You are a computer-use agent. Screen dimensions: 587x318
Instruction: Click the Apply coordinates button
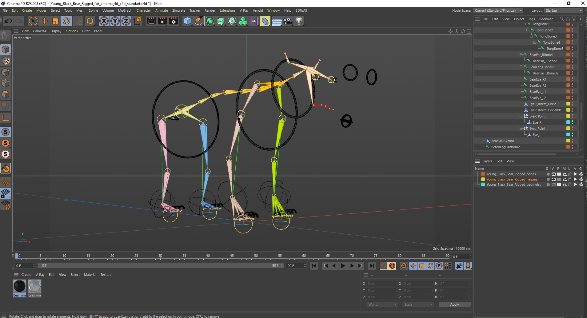click(454, 304)
